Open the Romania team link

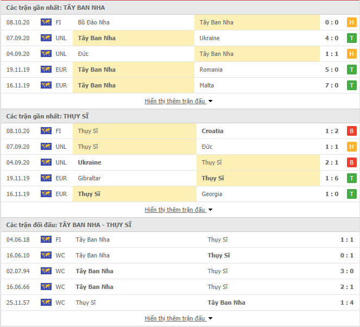(211, 70)
